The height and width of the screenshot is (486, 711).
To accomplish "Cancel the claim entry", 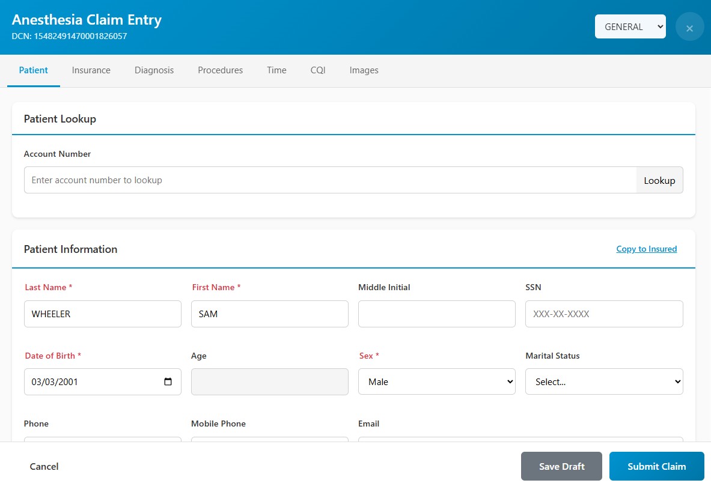I will coord(44,466).
